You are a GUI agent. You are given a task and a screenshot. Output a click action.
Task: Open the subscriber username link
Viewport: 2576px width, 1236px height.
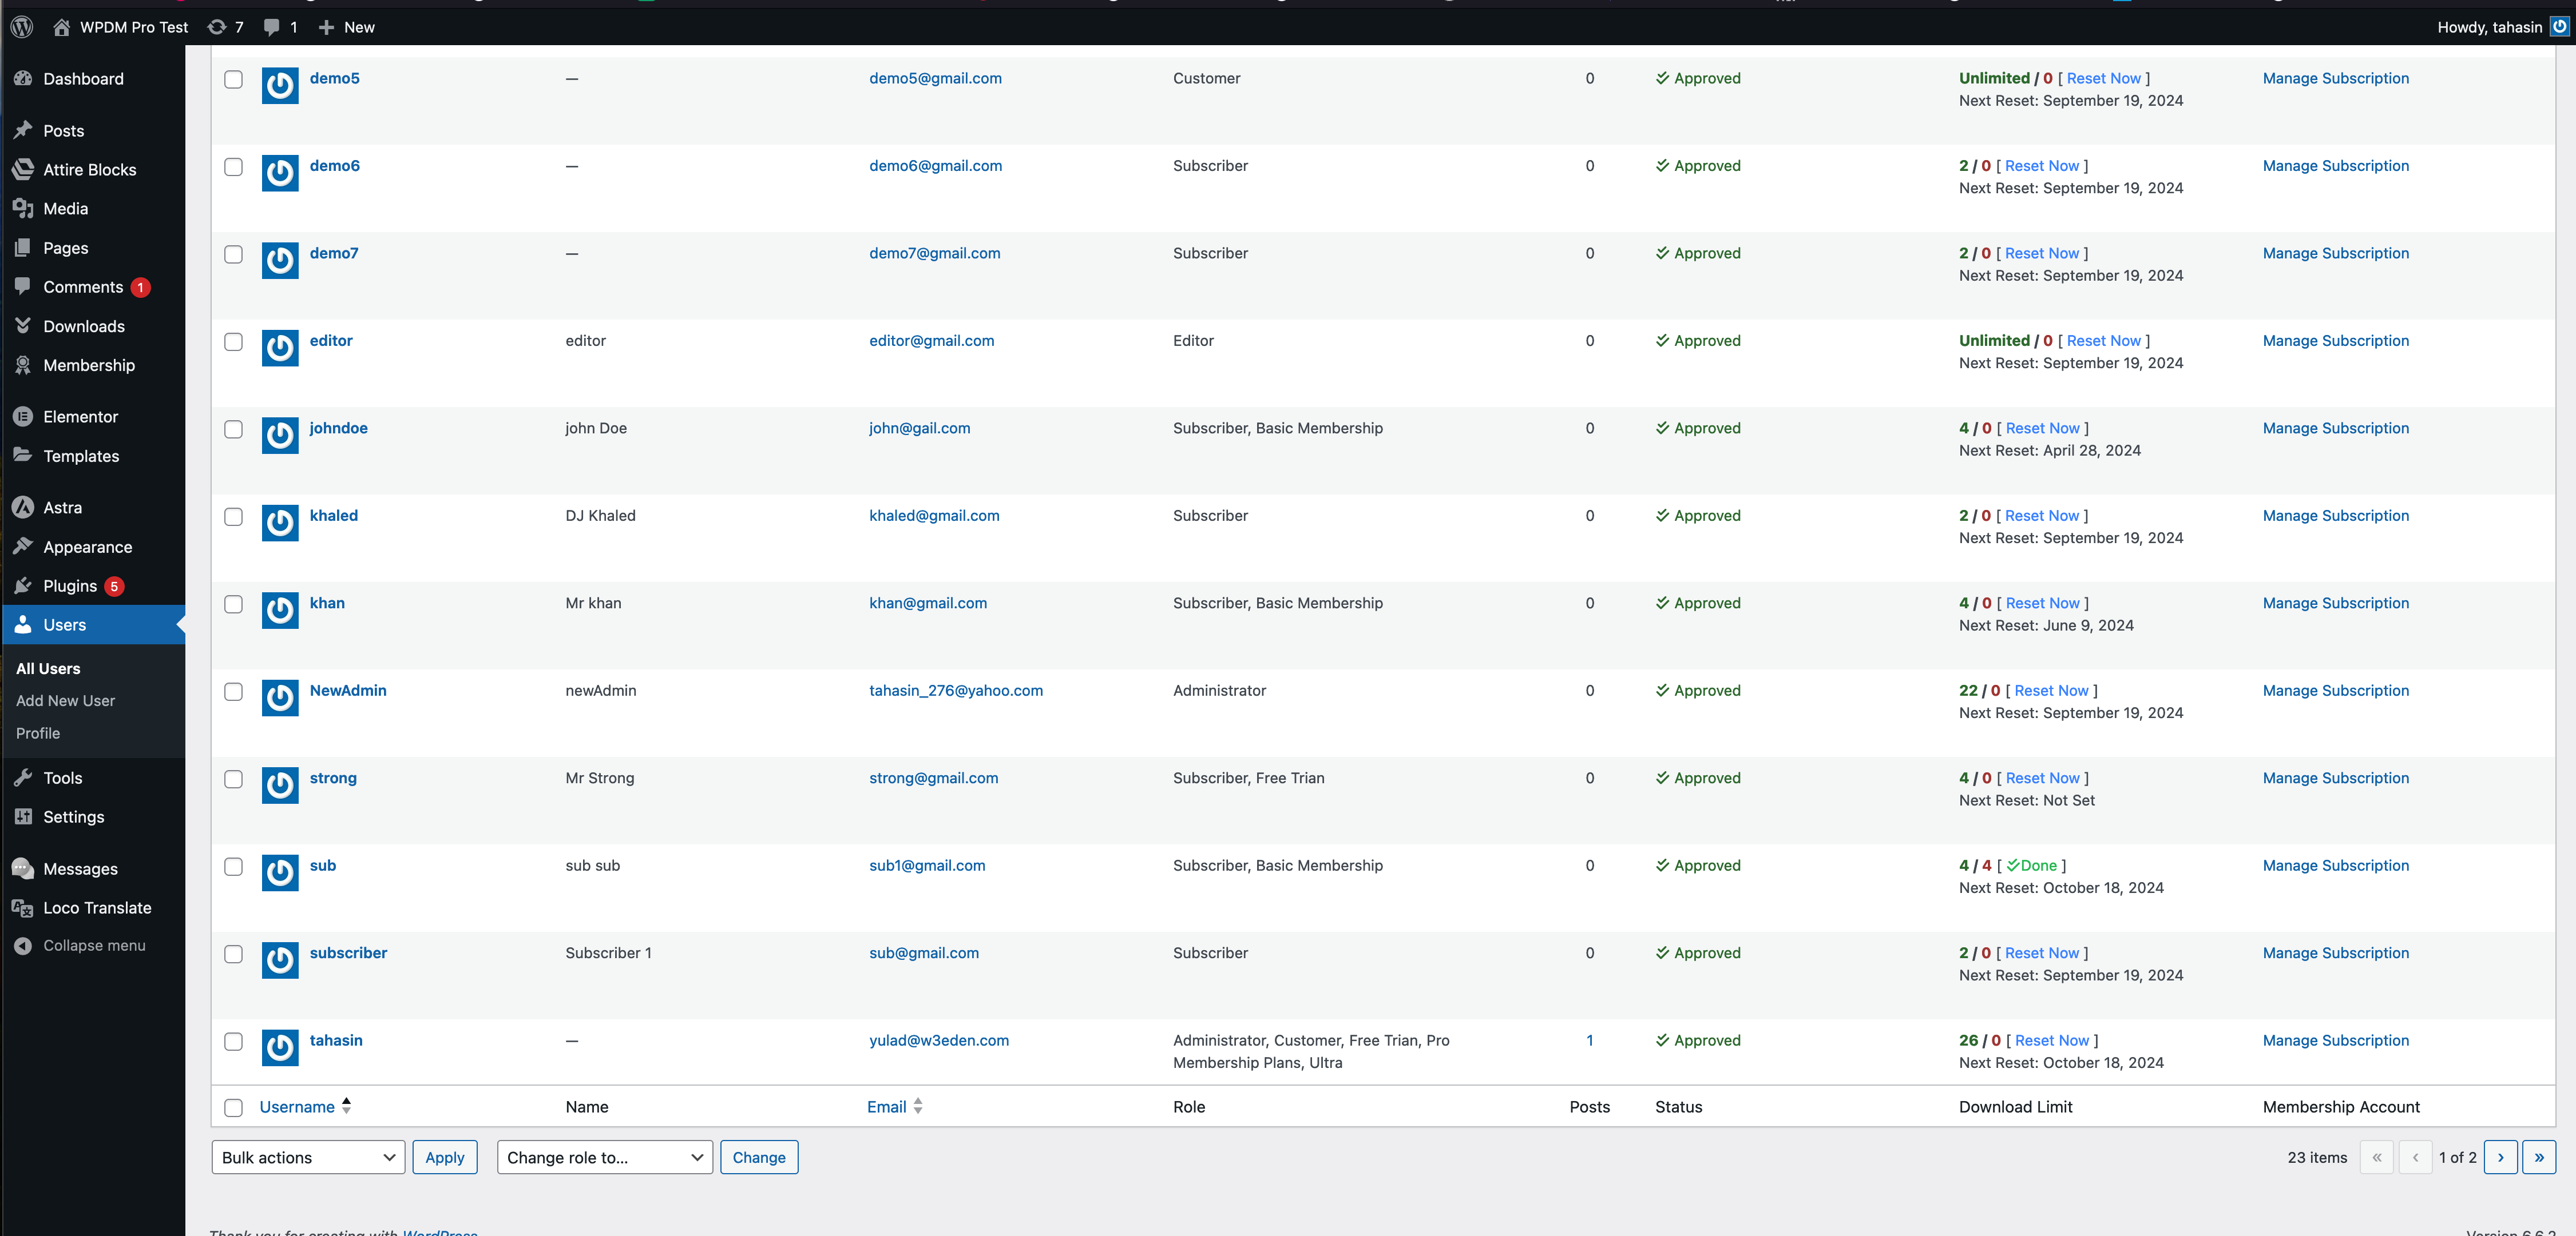(x=348, y=952)
